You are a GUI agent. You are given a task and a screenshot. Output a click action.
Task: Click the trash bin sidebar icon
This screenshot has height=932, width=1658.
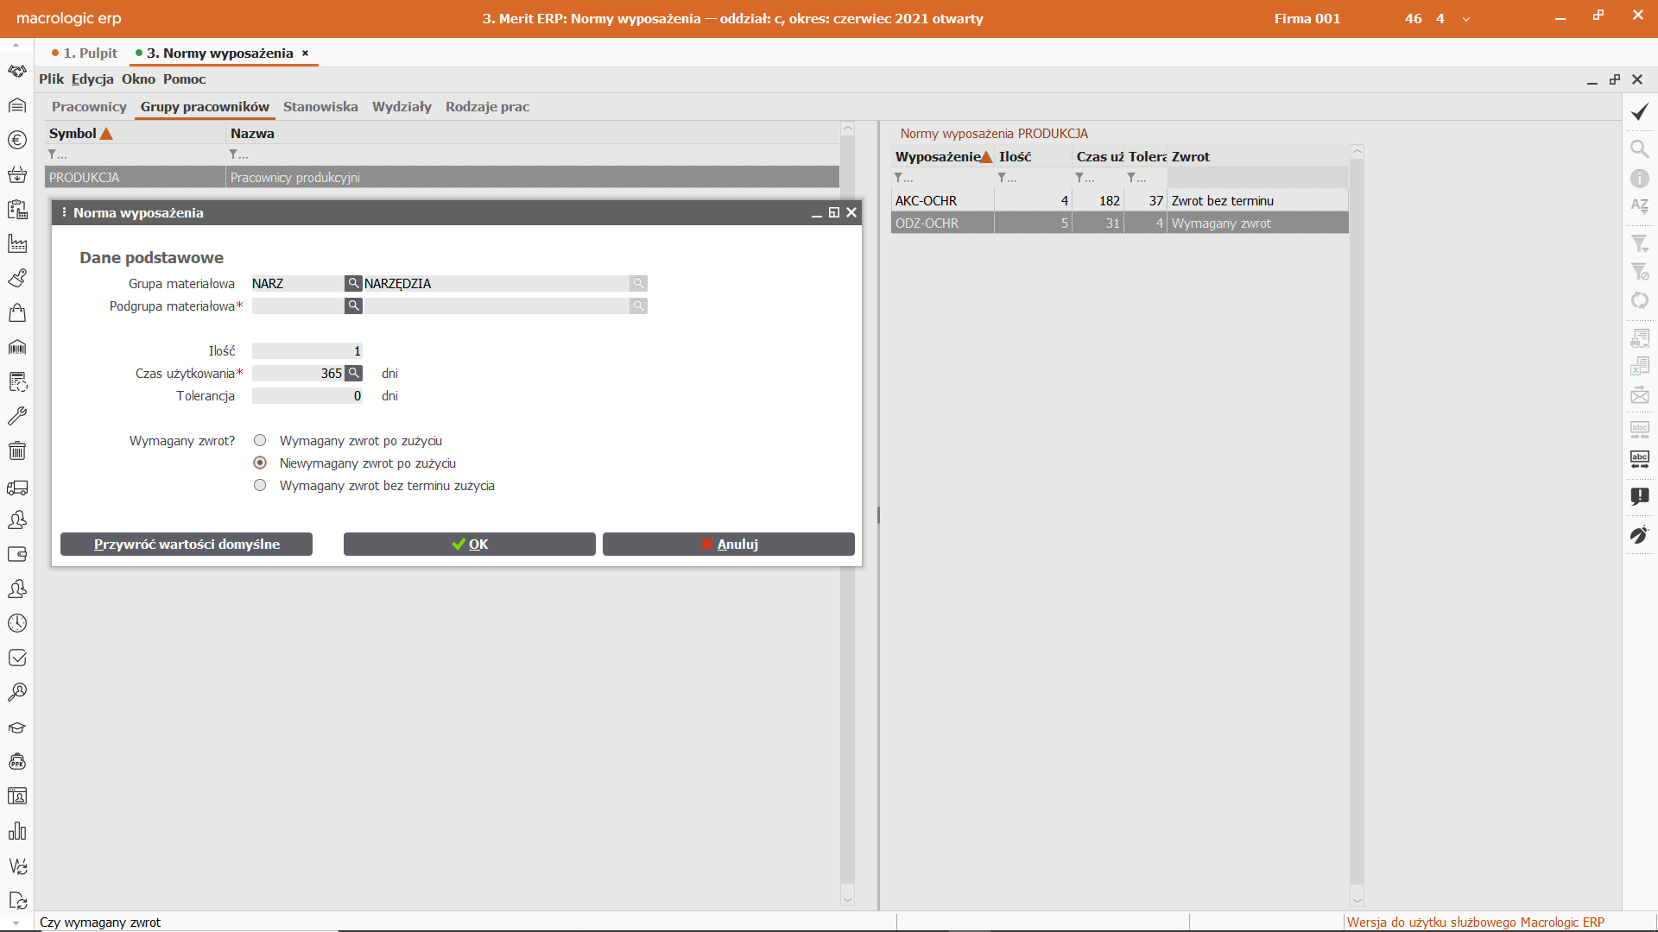(17, 450)
